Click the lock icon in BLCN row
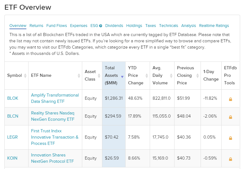This screenshot has width=242, height=169. click(230, 117)
